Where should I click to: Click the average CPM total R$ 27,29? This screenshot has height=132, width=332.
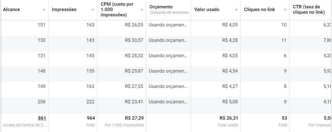pos(134,118)
